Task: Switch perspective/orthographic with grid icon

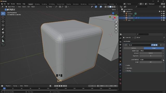Action: coord(116,32)
